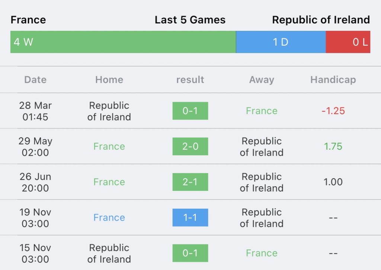The height and width of the screenshot is (270, 381).
Task: Open the 28 Mar 0-1 result badge
Action: click(x=190, y=111)
